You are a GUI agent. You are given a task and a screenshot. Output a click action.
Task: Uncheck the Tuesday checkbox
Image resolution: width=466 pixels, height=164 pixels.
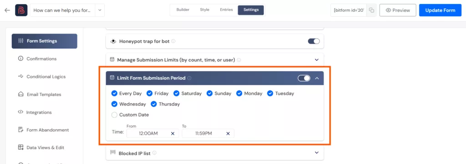coord(270,93)
